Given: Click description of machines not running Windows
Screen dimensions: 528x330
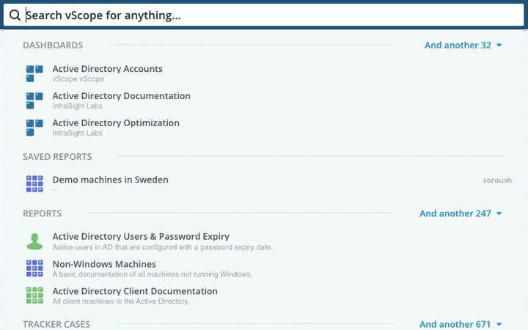Looking at the screenshot, I should [x=153, y=274].
